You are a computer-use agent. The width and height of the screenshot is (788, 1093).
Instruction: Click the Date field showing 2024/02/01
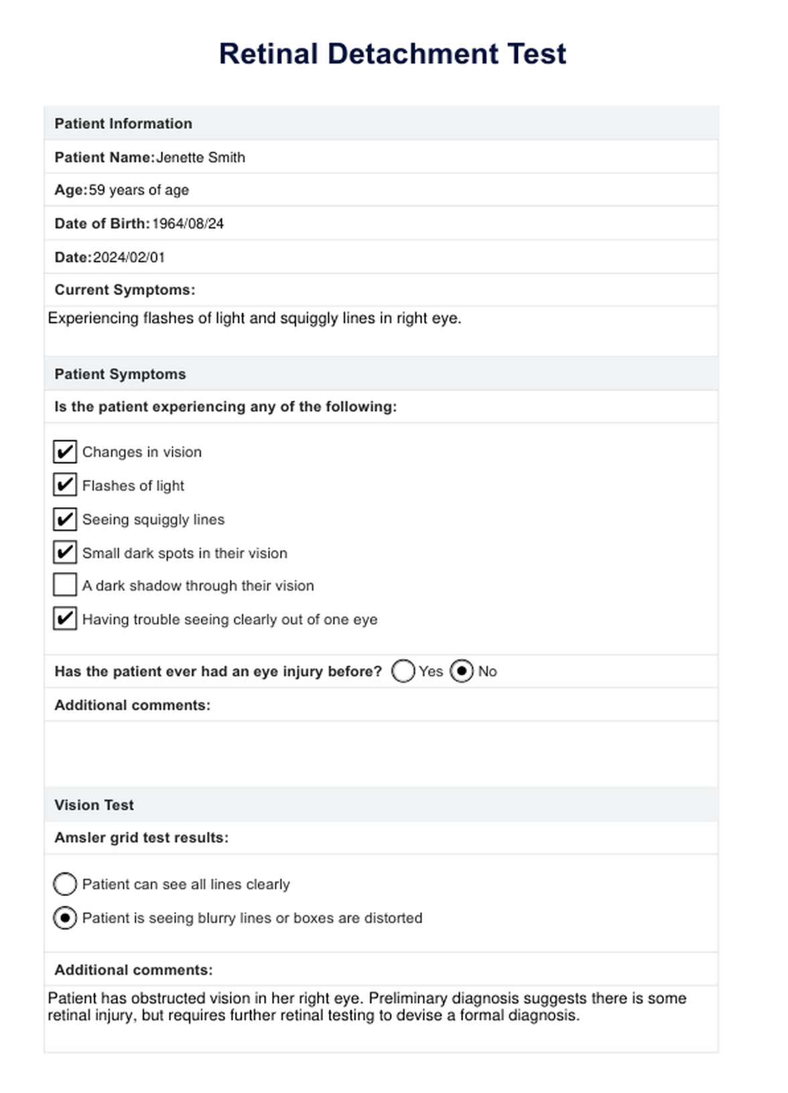pos(129,257)
